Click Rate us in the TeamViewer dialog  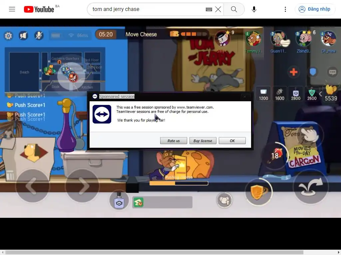point(173,141)
